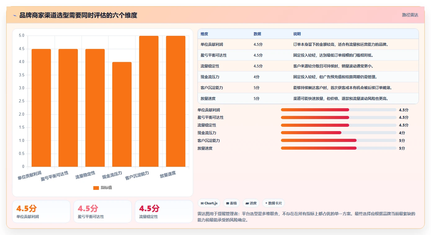Click the 盈亏平衡可达性 bar in chart
Screen dimensions: 431x235
[68, 108]
